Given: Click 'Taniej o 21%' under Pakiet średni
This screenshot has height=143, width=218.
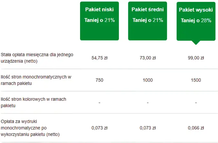Looking at the screenshot, I should [148, 20].
